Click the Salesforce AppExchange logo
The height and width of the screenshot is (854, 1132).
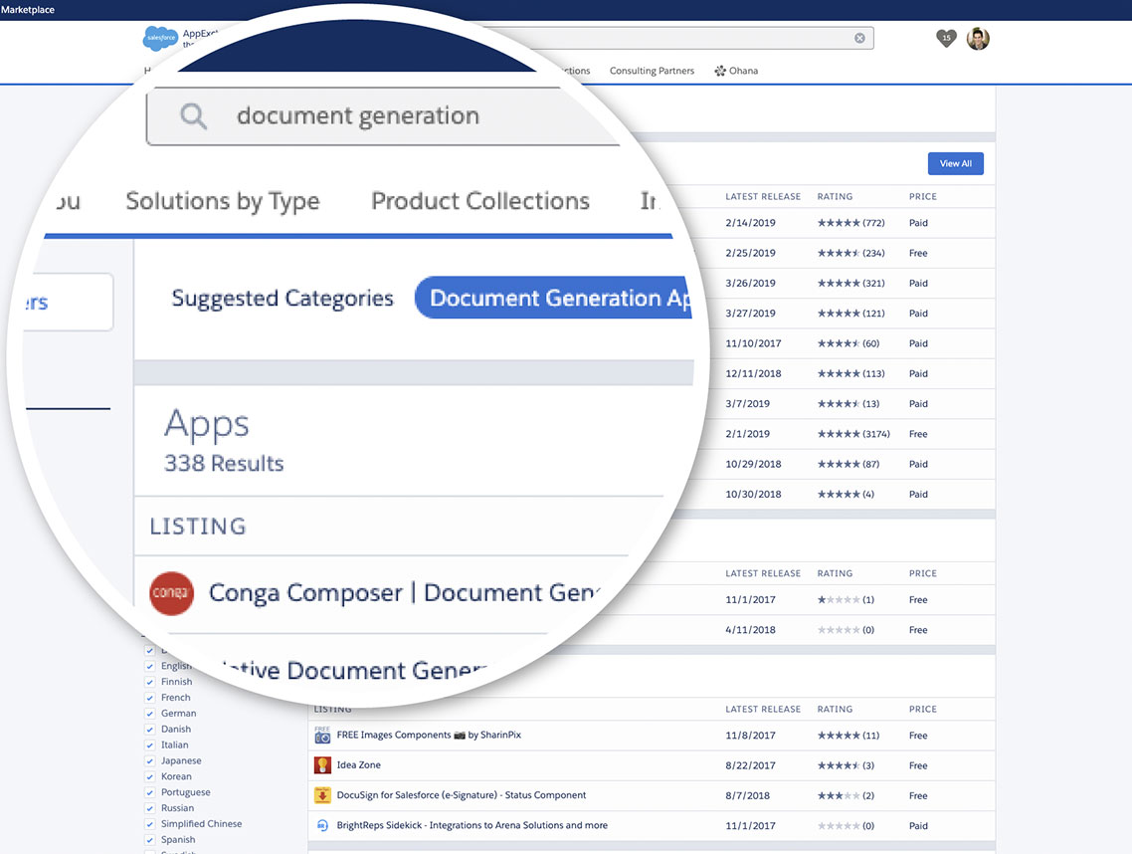tap(160, 38)
